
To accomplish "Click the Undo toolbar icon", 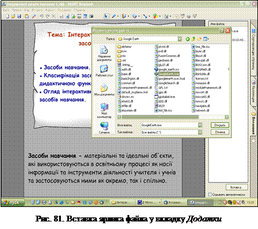I will click(x=42, y=16).
